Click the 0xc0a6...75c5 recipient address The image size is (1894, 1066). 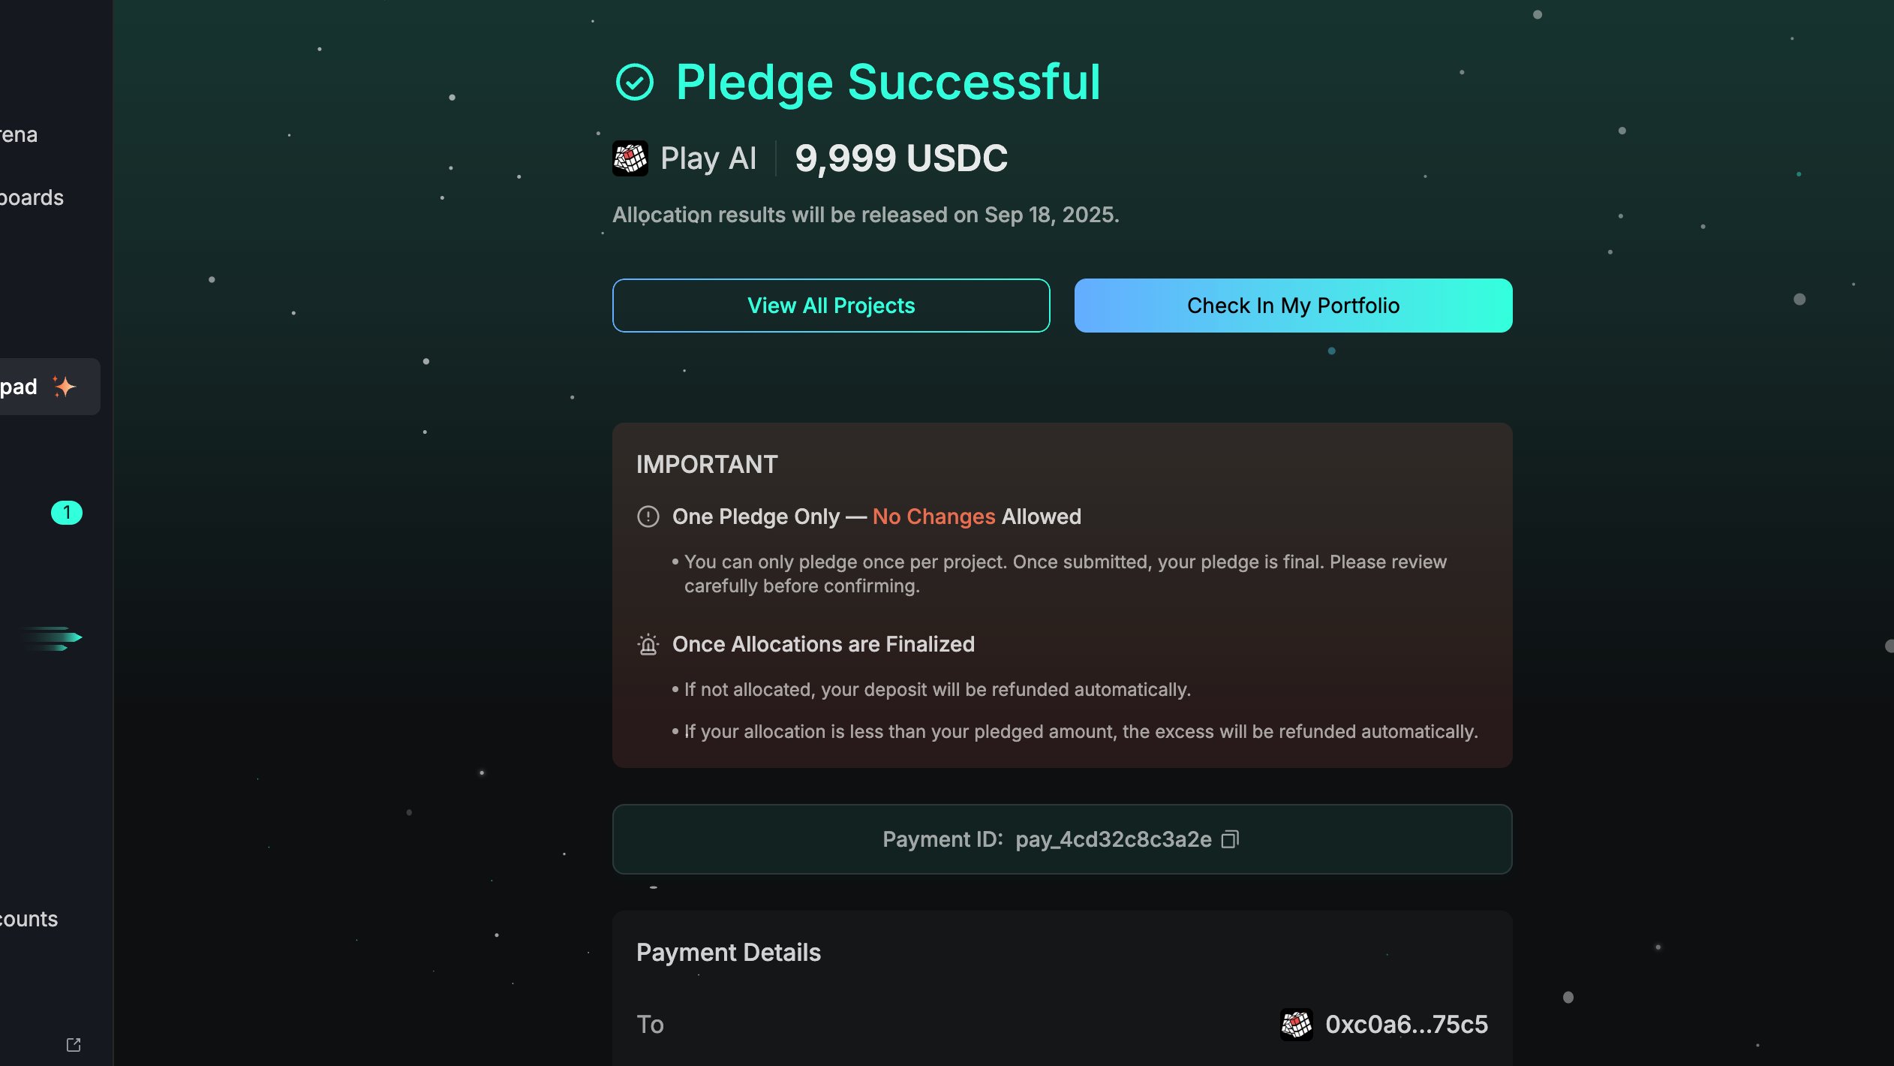click(x=1406, y=1024)
